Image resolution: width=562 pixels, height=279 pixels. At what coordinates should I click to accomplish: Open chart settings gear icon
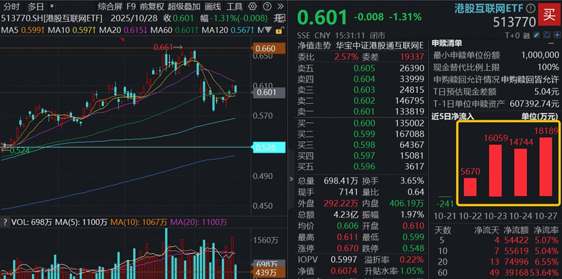point(252,7)
